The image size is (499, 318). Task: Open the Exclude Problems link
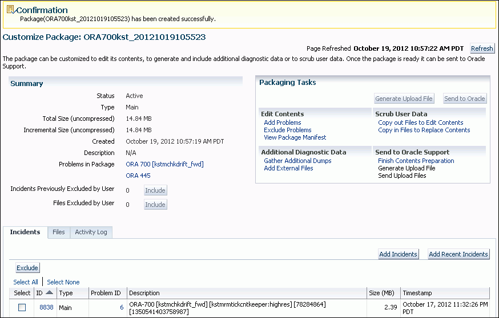click(x=287, y=130)
